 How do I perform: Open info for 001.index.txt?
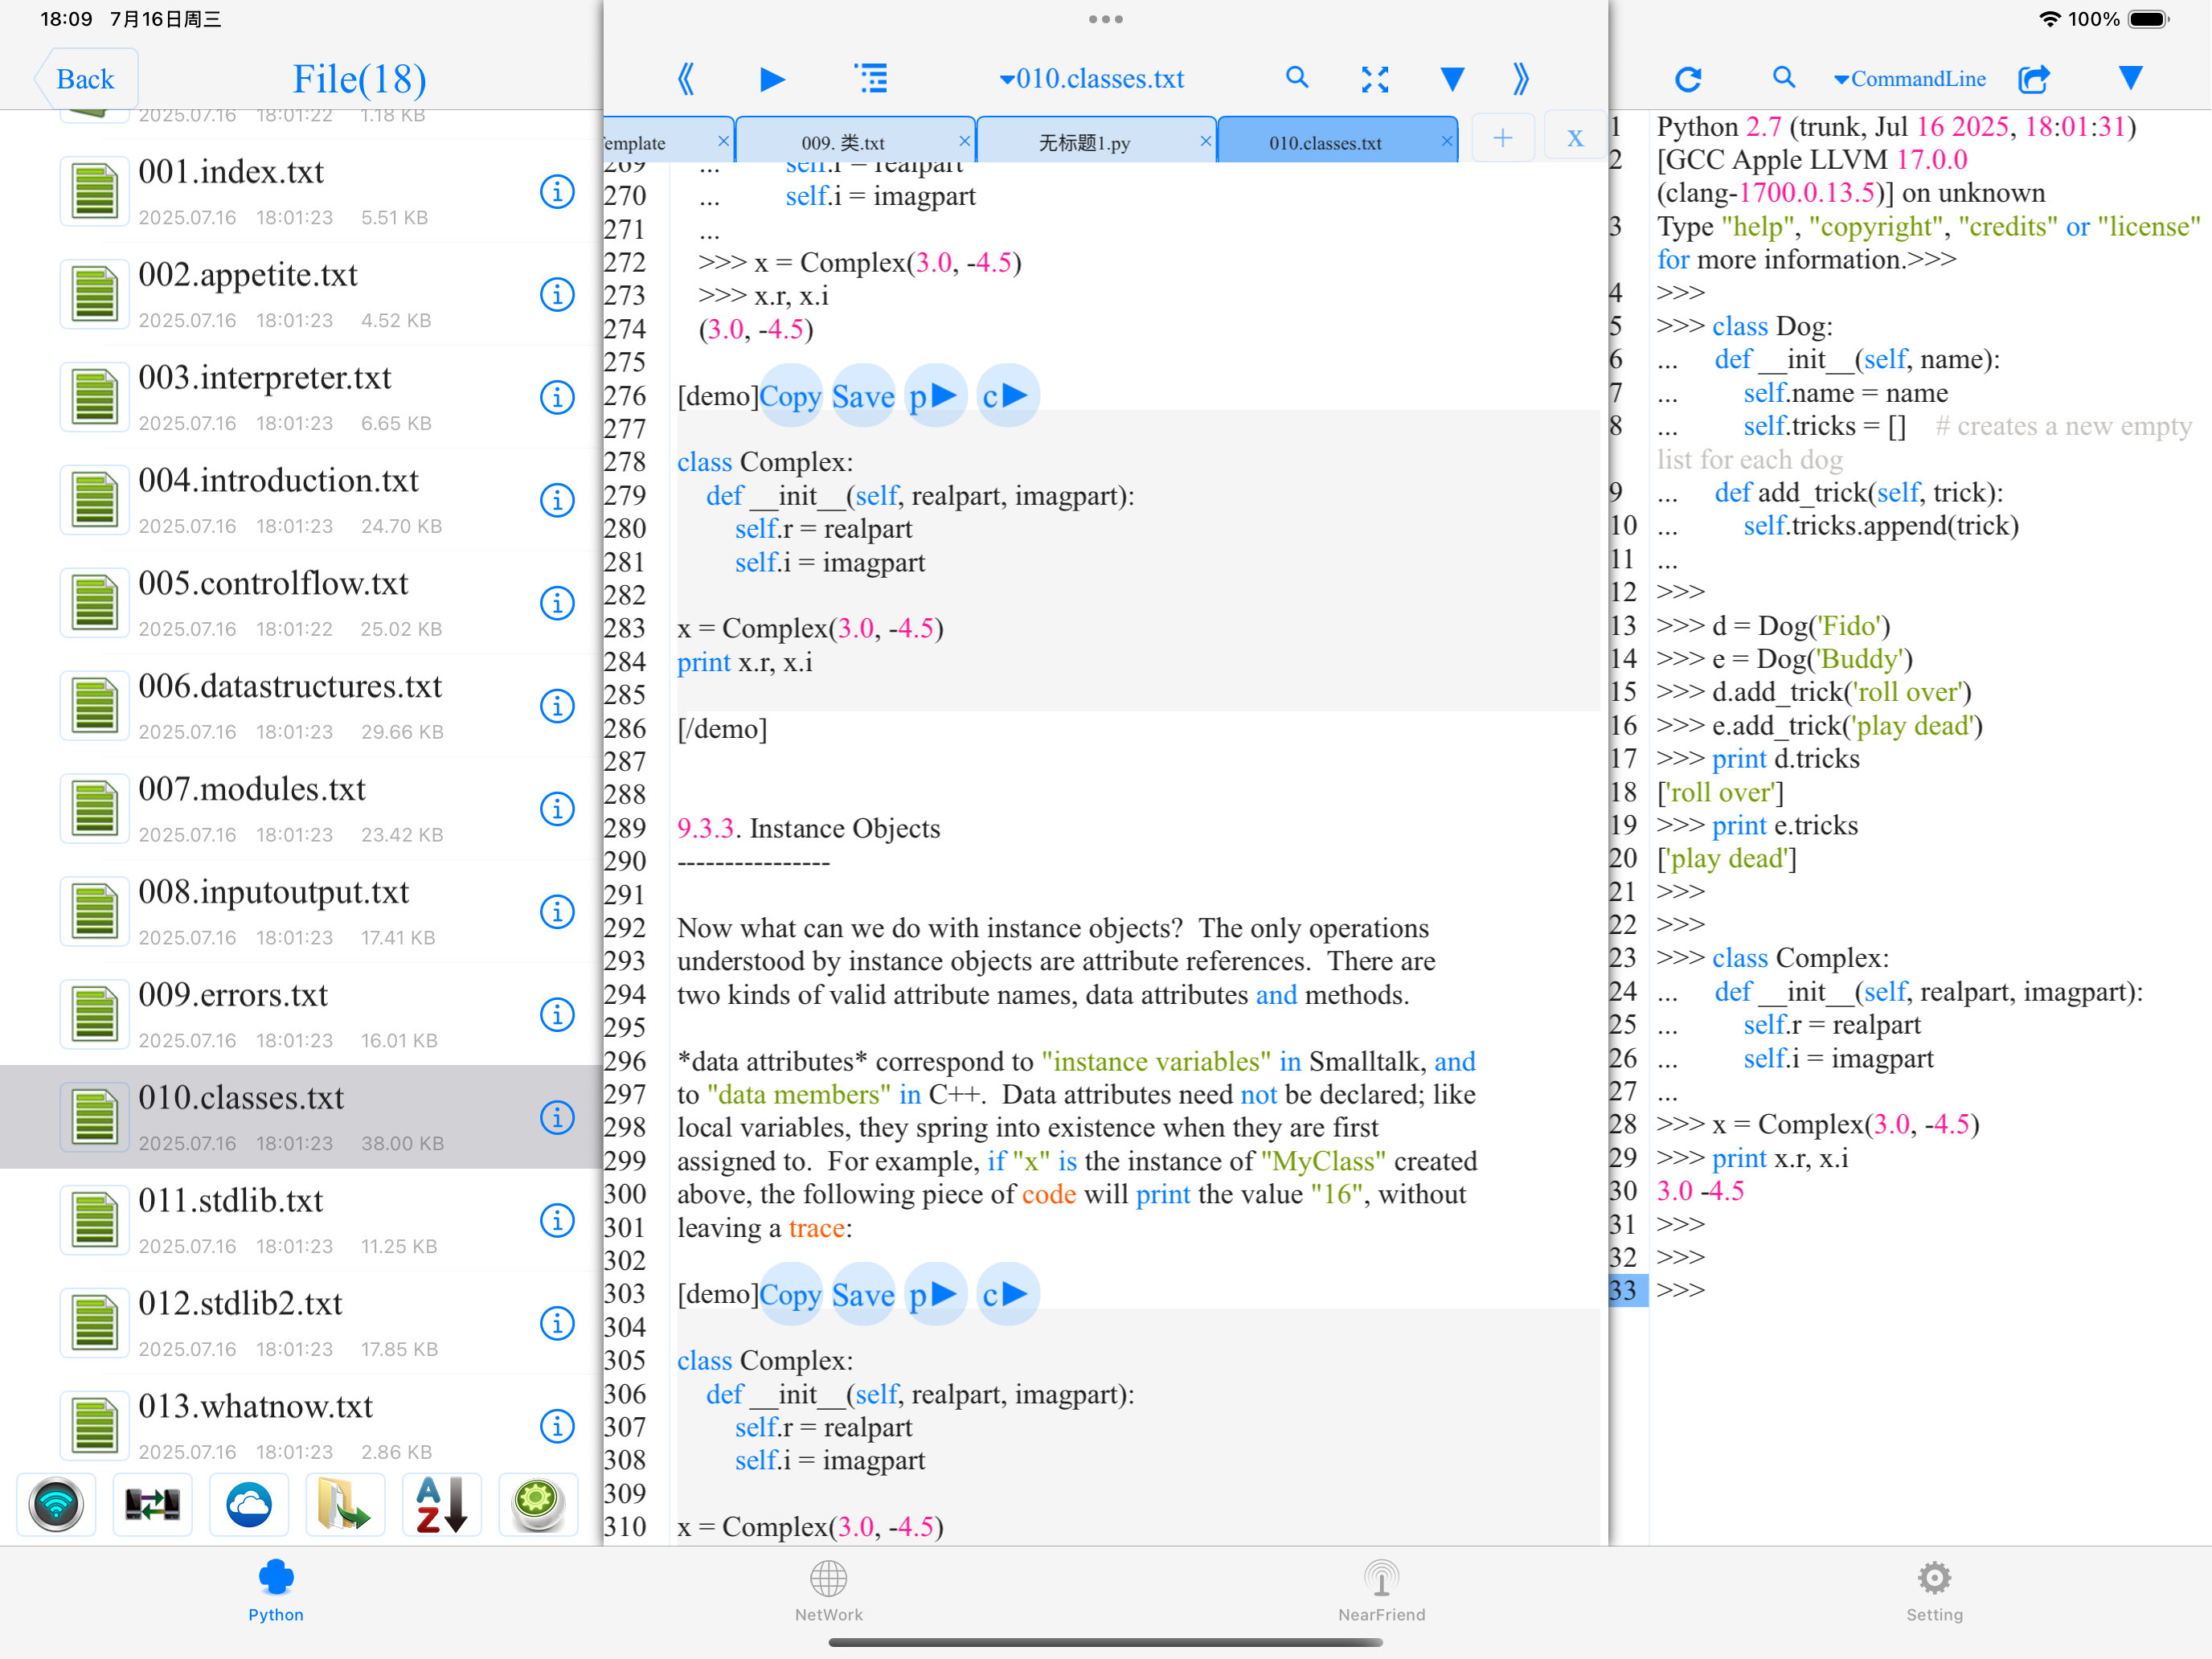[557, 191]
